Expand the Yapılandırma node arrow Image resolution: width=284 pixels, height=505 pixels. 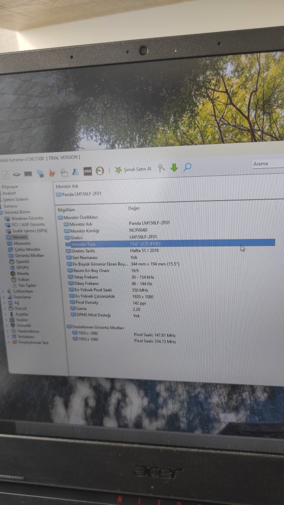[x=7, y=332]
